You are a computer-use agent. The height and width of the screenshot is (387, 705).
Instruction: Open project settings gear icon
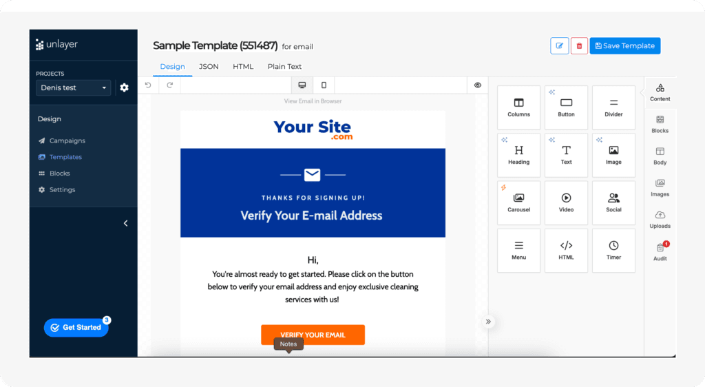[124, 87]
